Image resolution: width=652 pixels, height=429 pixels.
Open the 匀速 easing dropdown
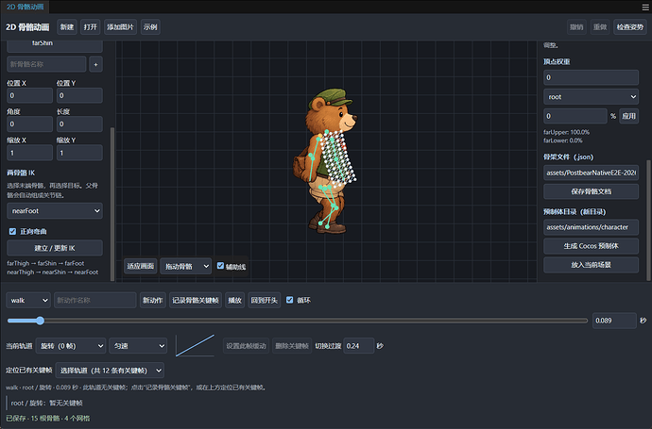point(138,346)
